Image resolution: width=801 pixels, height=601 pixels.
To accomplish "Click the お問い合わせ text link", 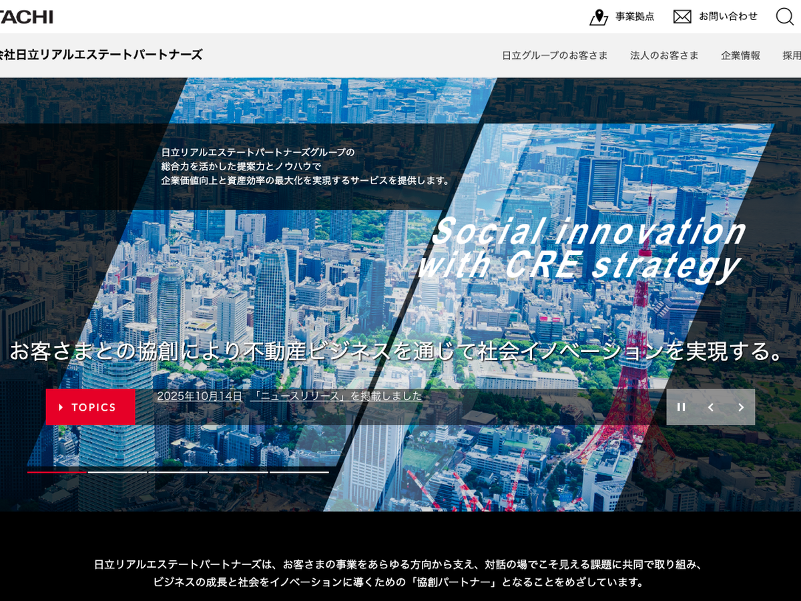I will [x=728, y=17].
